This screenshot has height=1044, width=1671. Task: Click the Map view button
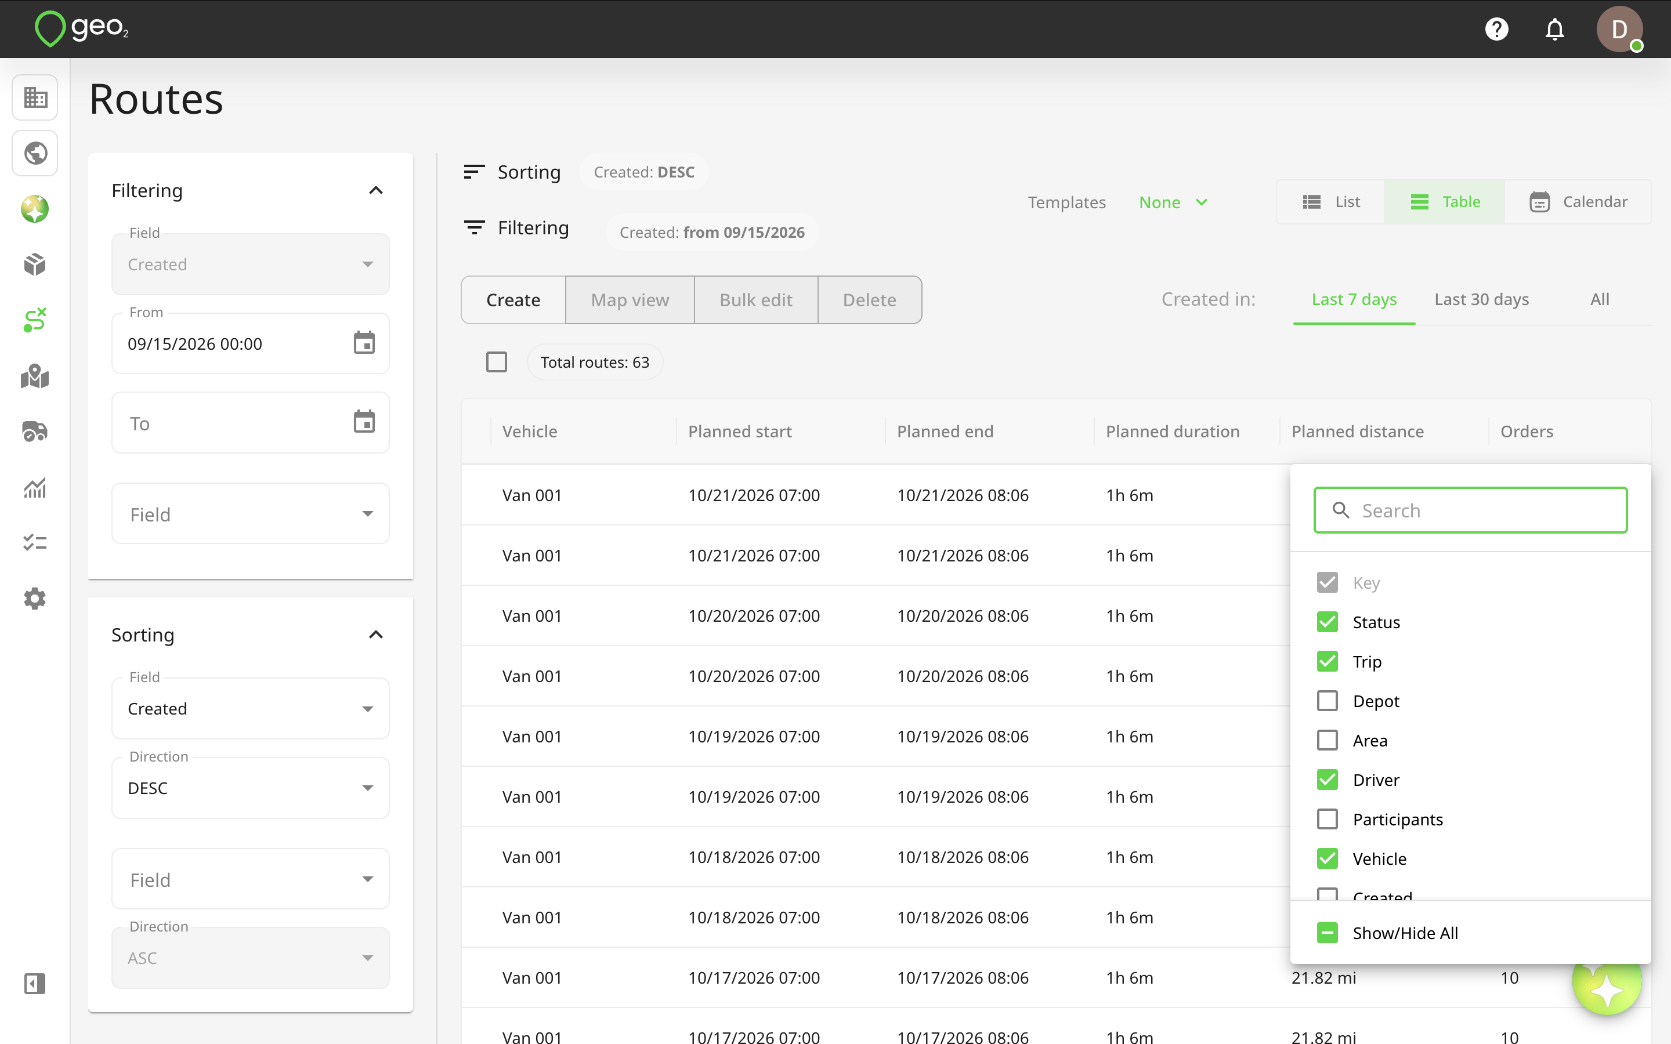[x=630, y=300]
